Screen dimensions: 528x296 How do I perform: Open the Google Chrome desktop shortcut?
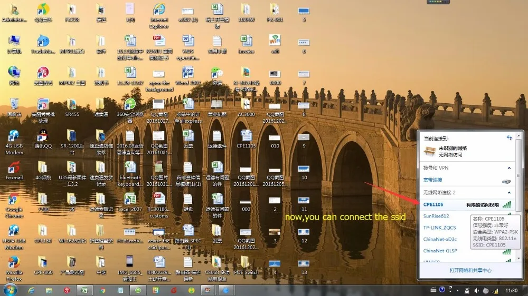click(14, 205)
